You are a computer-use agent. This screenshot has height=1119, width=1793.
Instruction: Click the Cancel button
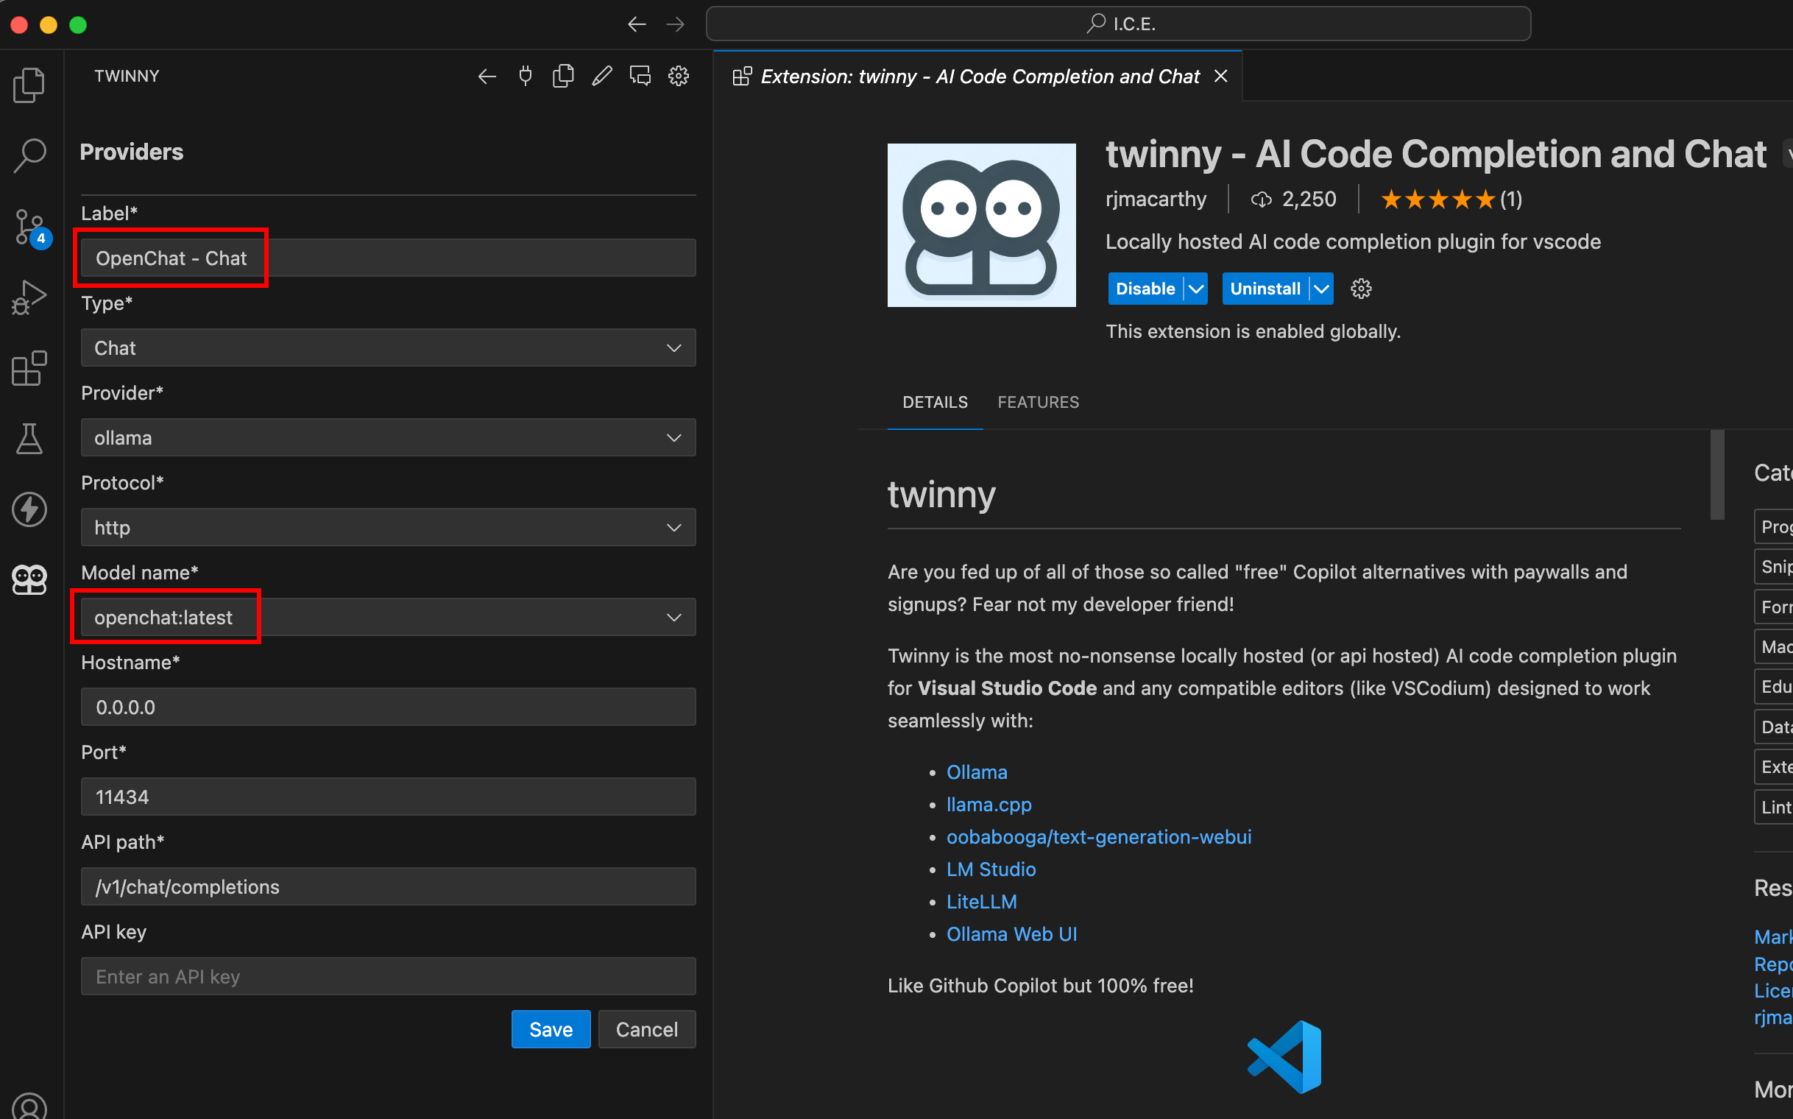(x=647, y=1029)
